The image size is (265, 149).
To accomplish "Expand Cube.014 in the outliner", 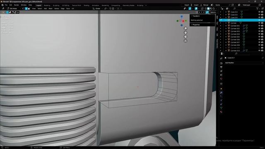I will [x=226, y=12].
